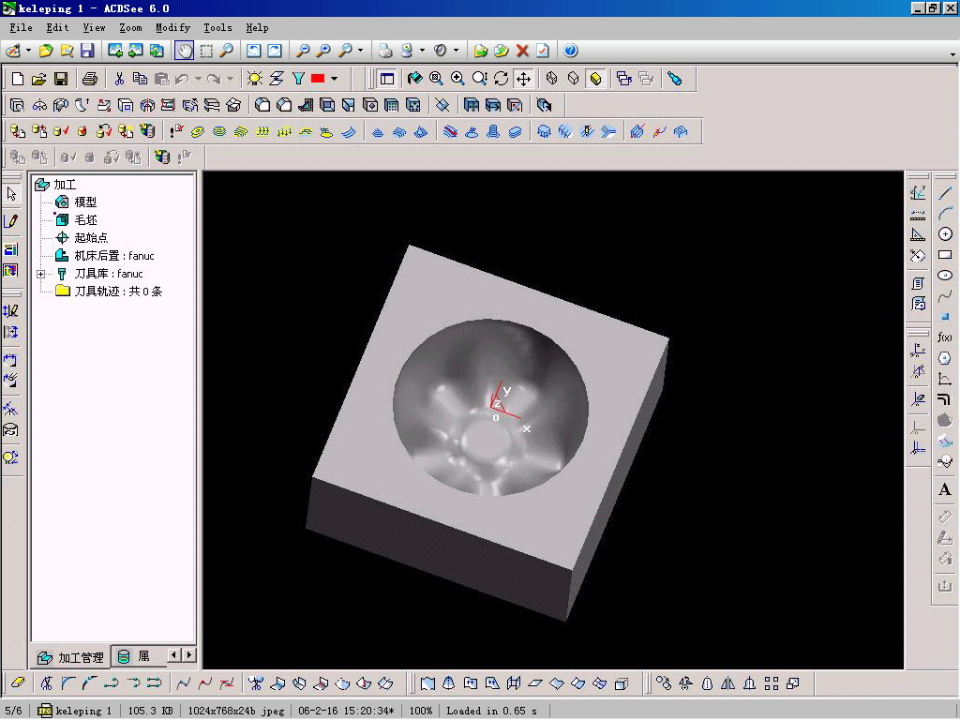
Task: Click the tab scroll right arrow
Action: click(189, 654)
